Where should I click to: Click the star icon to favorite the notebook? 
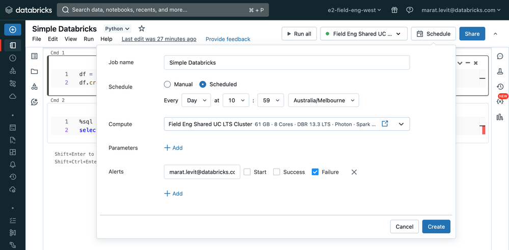(142, 29)
